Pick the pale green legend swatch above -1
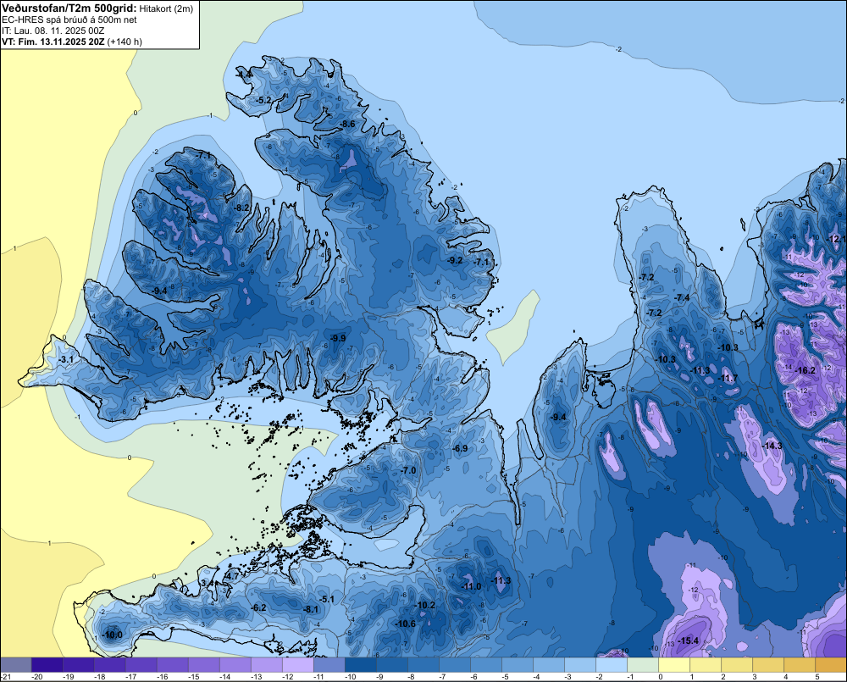Viewport: 847px width, 682px height. click(642, 665)
